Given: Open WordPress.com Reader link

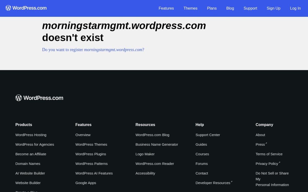Looking at the screenshot, I should point(155,164).
